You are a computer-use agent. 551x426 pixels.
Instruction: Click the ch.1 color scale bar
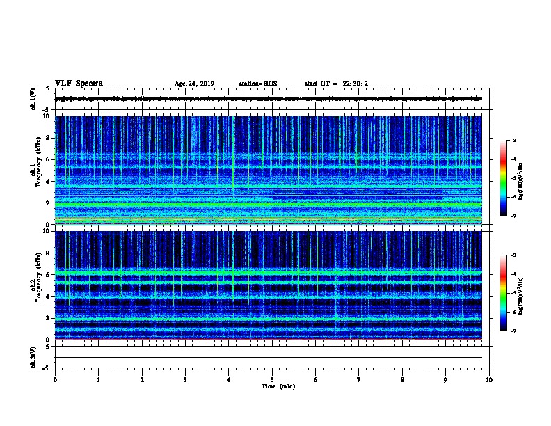pyautogui.click(x=503, y=178)
